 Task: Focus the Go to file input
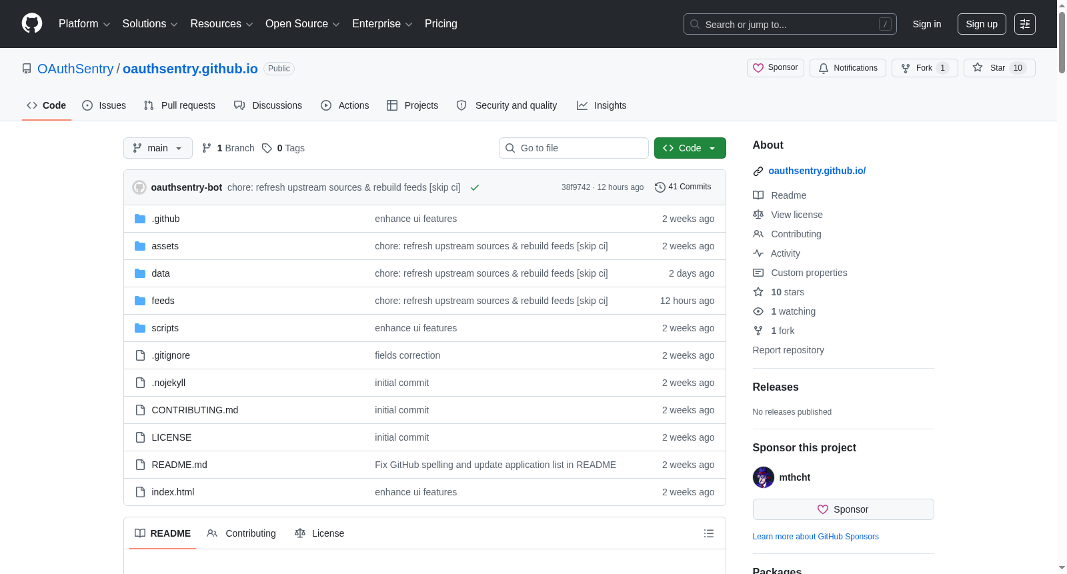(574, 148)
